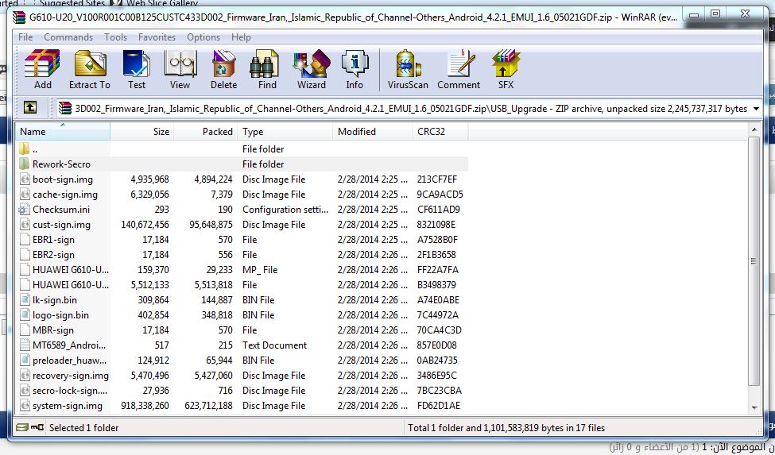Click the 'Web Slice Gallery' browser favorites link

tap(162, 3)
